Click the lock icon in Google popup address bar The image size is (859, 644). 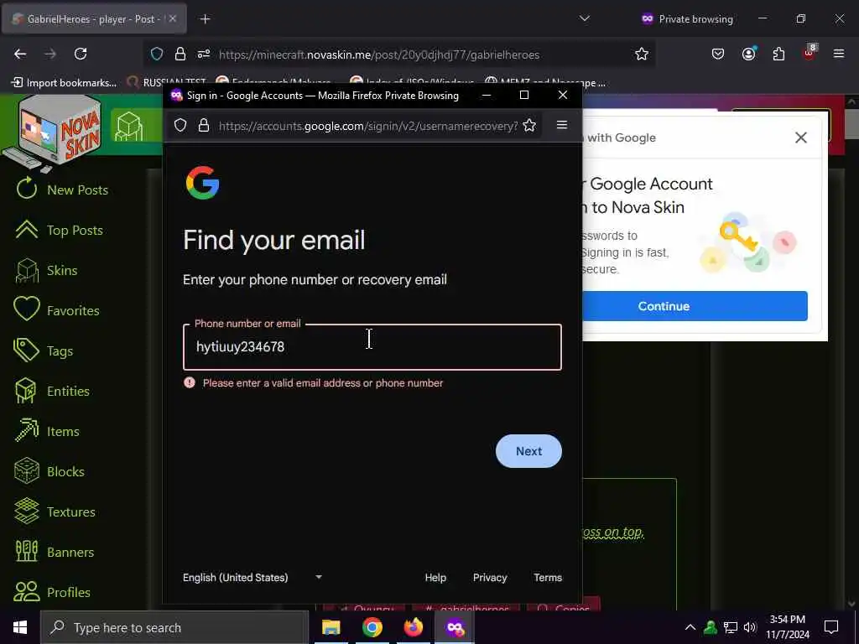pyautogui.click(x=204, y=126)
